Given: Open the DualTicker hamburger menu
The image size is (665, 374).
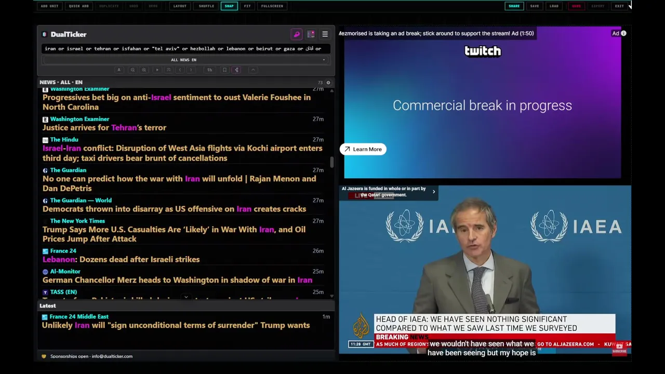Looking at the screenshot, I should point(325,34).
